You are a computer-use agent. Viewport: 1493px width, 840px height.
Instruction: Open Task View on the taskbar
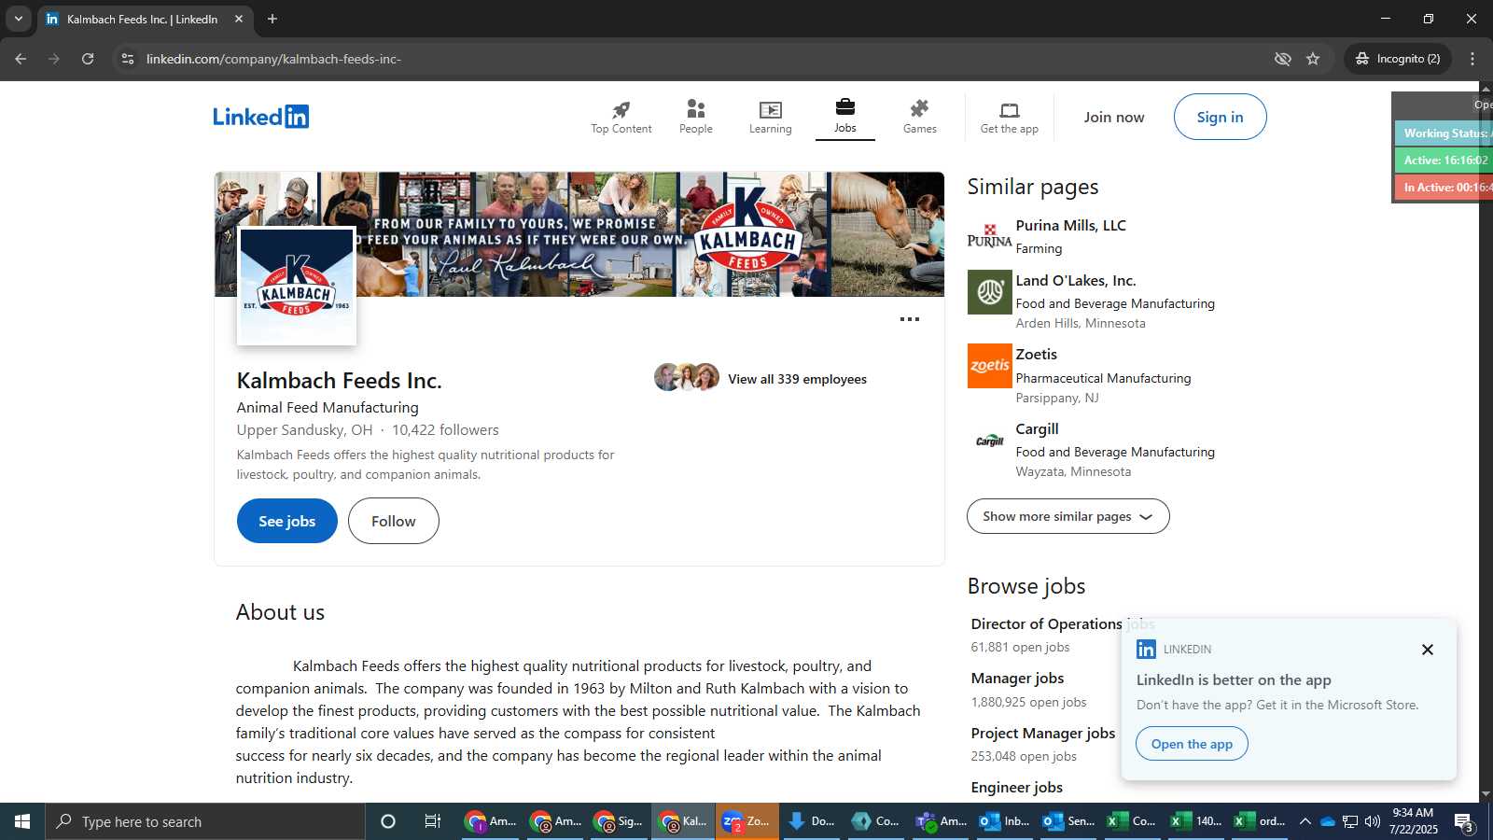click(x=433, y=821)
